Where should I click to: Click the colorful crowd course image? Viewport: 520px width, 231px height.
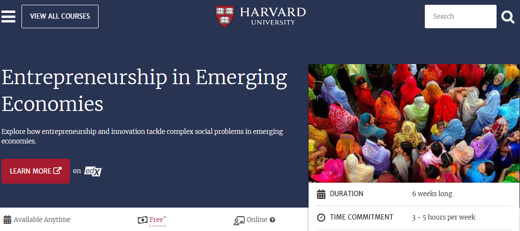tap(414, 123)
